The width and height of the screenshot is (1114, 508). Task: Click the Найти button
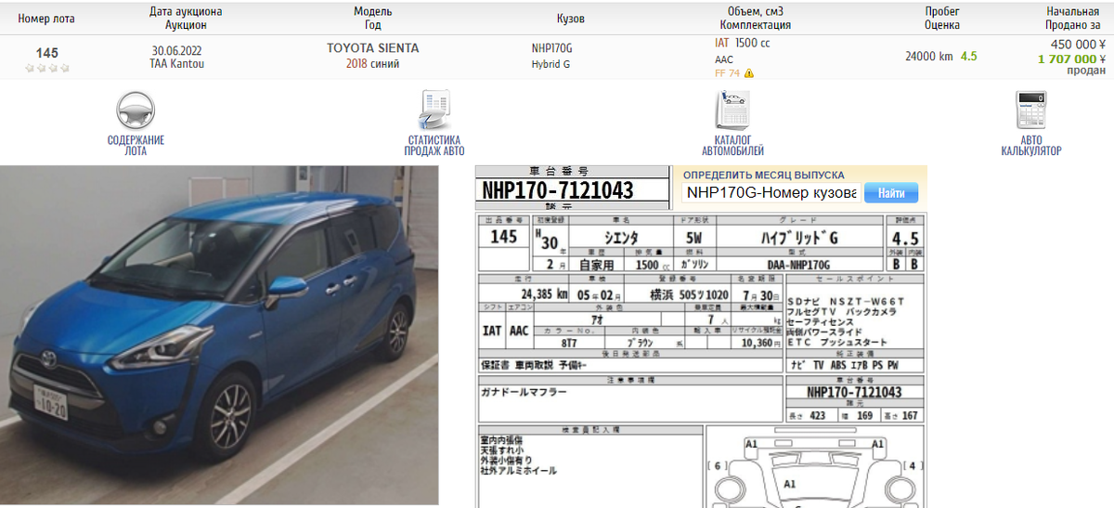click(x=891, y=193)
